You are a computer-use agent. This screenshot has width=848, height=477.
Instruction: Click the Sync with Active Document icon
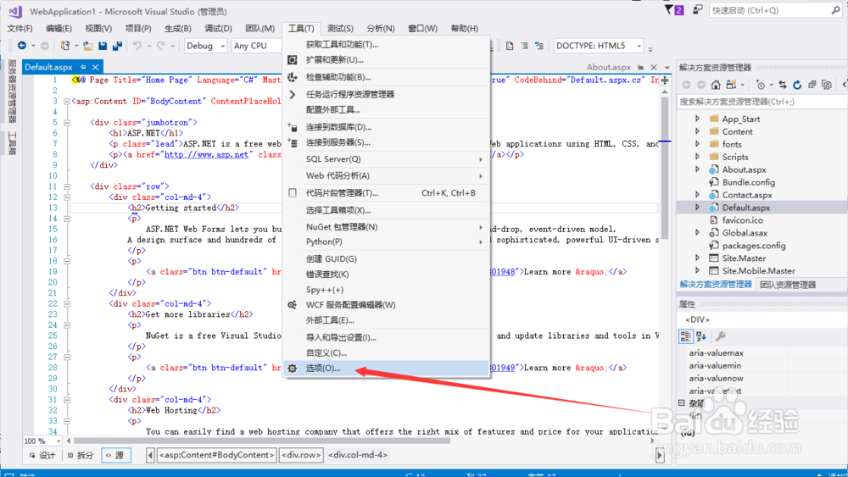click(x=783, y=85)
